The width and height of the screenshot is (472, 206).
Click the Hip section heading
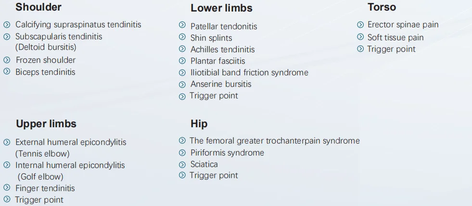[x=199, y=124]
